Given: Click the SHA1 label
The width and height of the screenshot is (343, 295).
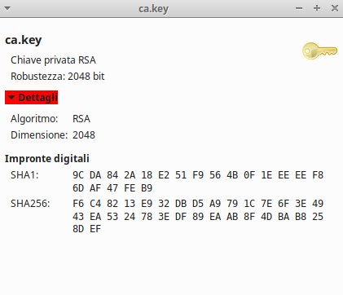Looking at the screenshot, I should point(24,175).
